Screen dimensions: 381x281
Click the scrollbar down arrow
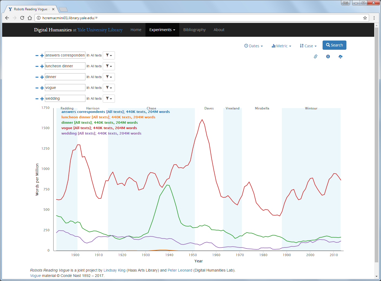point(376,276)
